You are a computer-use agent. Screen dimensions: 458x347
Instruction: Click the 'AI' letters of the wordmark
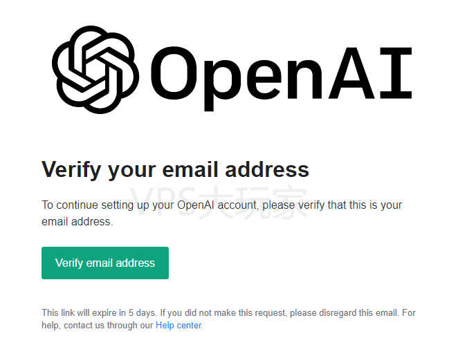click(x=370, y=73)
